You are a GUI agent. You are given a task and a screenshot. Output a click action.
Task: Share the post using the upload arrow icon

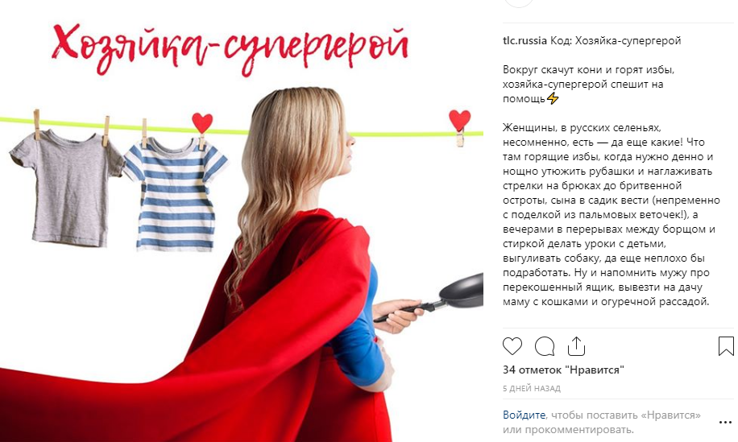pyautogui.click(x=576, y=346)
